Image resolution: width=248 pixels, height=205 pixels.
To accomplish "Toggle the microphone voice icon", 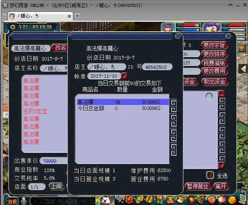I will (x=24, y=201).
